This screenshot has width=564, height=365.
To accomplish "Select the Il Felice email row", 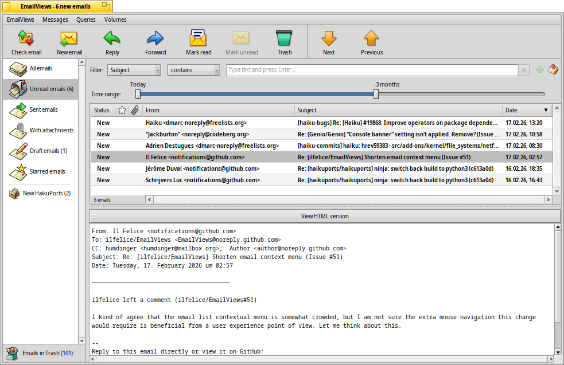I will (x=321, y=158).
